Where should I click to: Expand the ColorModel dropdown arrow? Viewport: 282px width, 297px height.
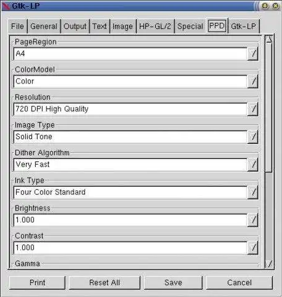(x=253, y=82)
